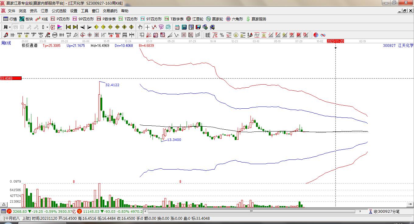Open the T四方形 chart

(x=128, y=19)
